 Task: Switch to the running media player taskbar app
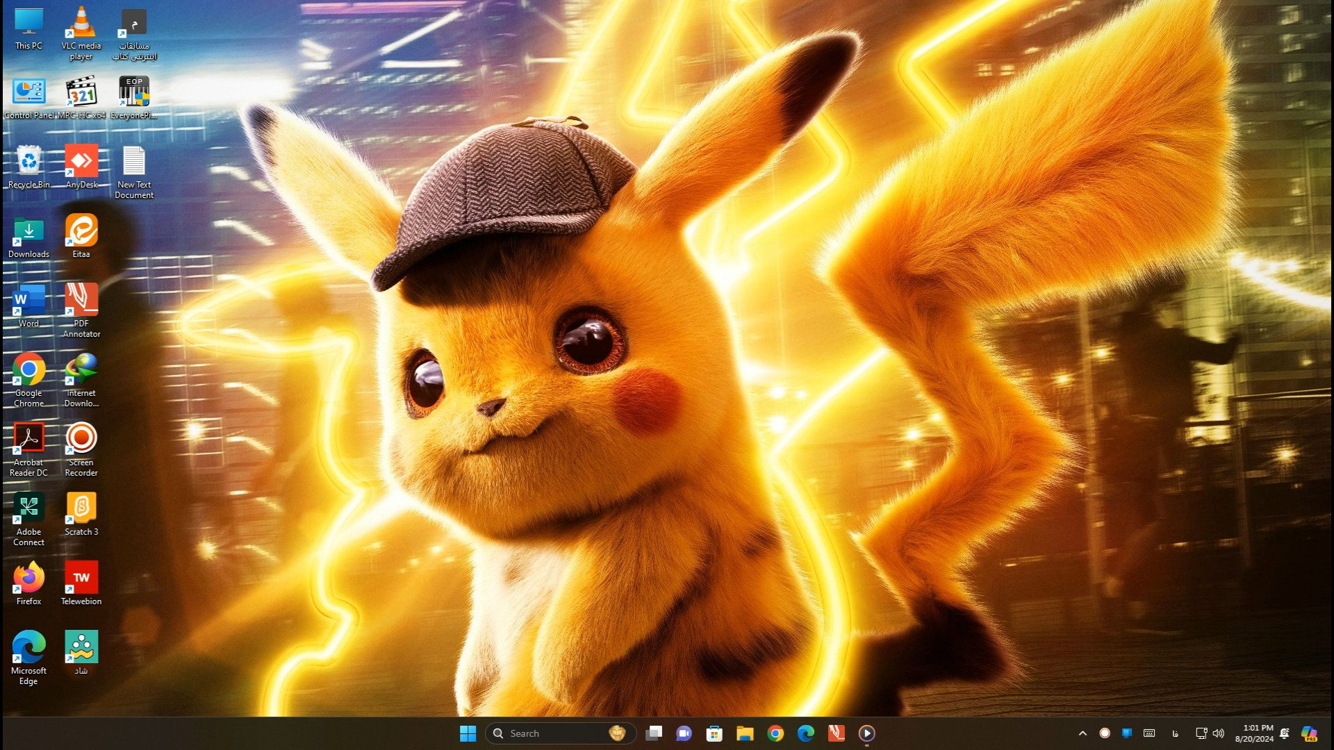866,733
